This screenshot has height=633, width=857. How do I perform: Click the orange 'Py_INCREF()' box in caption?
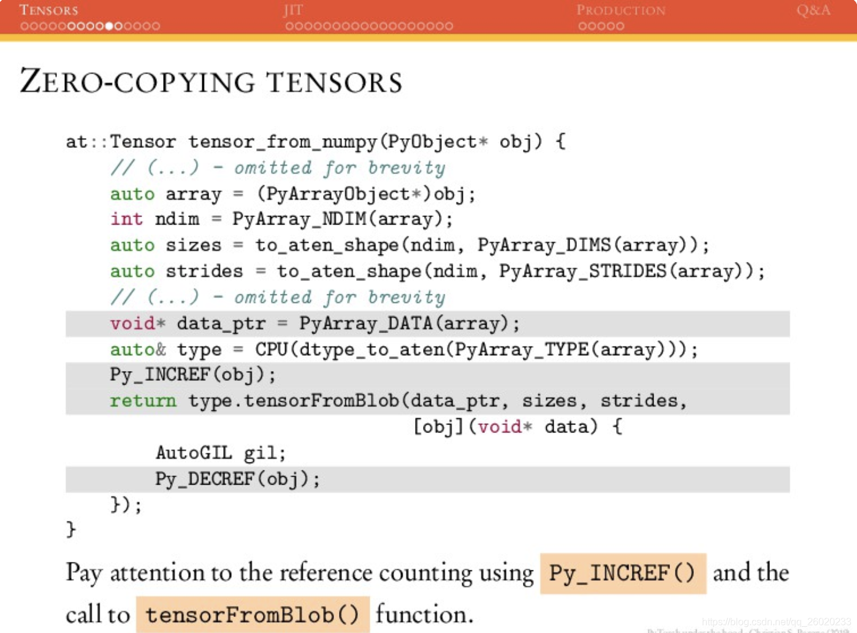coord(623,573)
